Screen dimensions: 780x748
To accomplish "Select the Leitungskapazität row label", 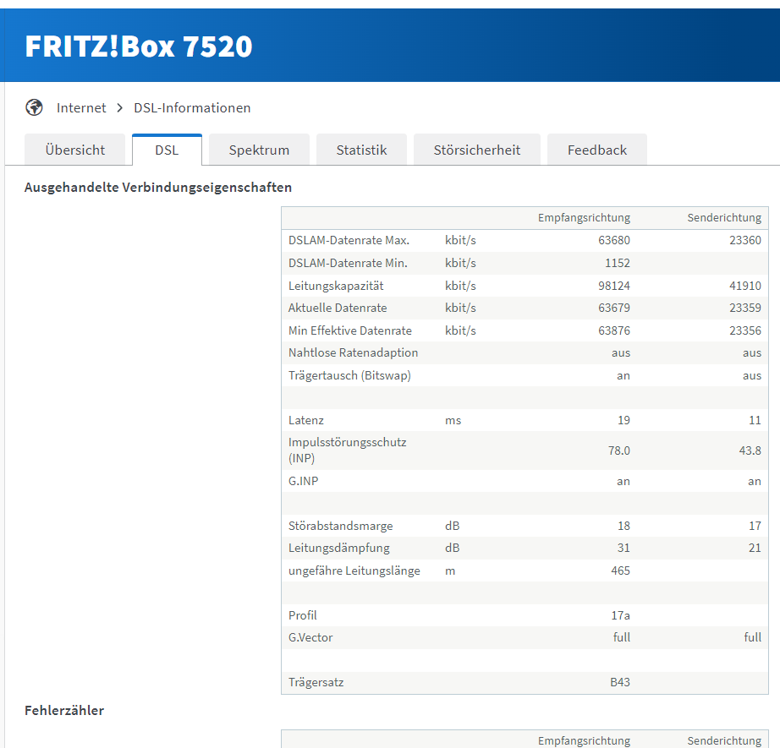I will click(336, 286).
